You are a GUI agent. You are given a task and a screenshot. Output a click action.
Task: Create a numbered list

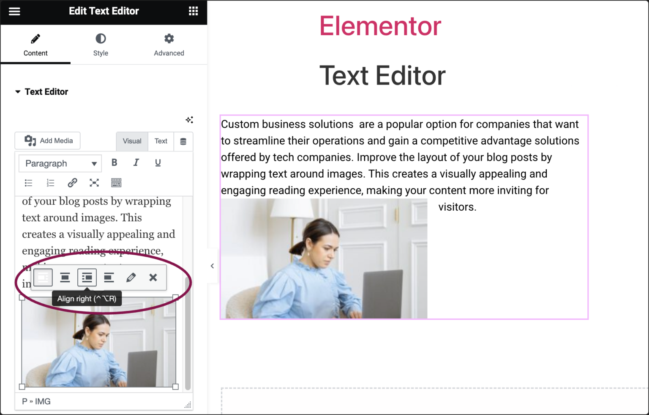50,183
